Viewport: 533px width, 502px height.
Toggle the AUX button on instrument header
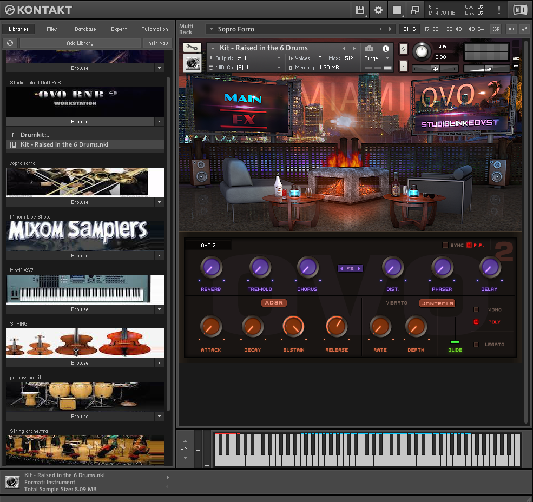516,58
